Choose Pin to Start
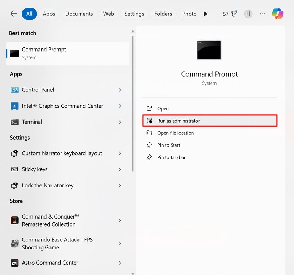Screen dimensions: 294x275 tap(210, 145)
